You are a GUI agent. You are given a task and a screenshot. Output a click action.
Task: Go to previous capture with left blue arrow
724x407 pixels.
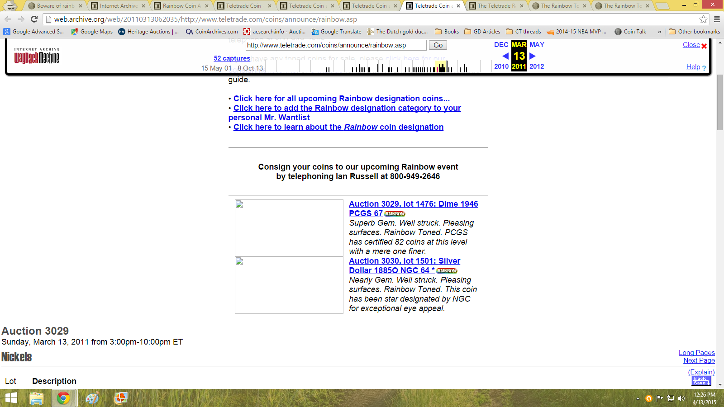(505, 56)
